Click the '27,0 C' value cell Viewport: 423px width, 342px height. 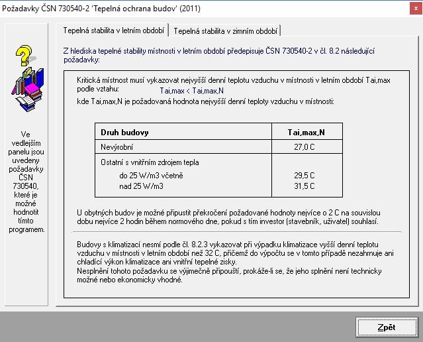[305, 147]
